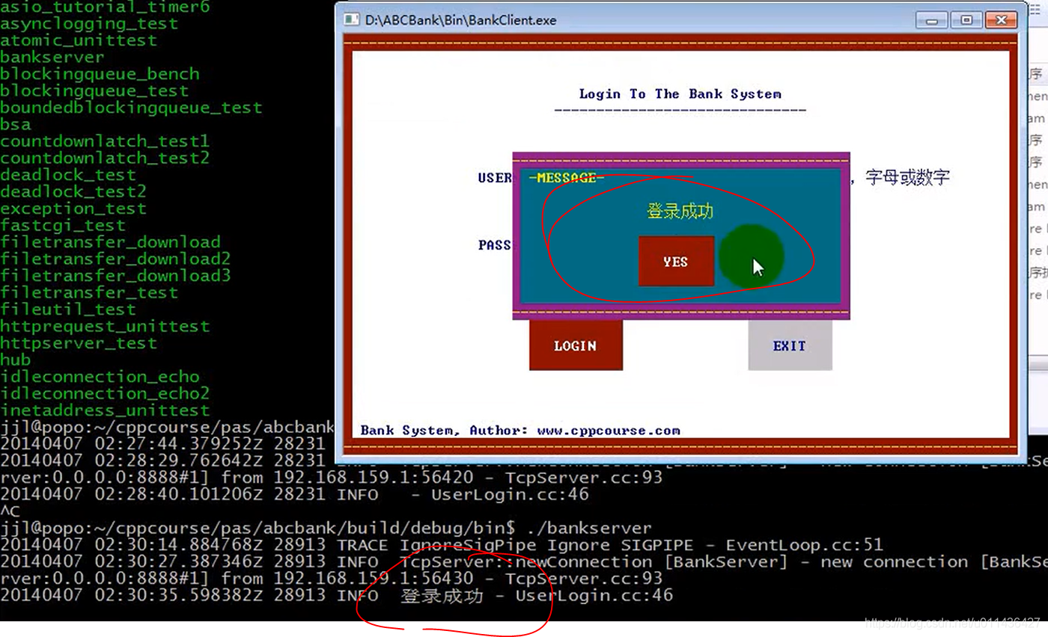1048x637 pixels.
Task: Click countdownlatch_test1 in the terminal listing
Action: tap(105, 141)
